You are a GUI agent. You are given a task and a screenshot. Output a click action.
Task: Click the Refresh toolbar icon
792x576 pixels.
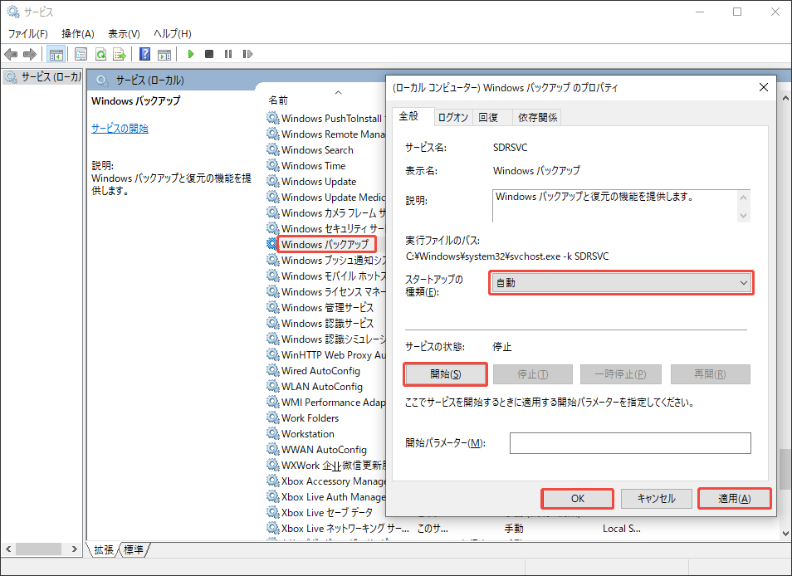(101, 54)
